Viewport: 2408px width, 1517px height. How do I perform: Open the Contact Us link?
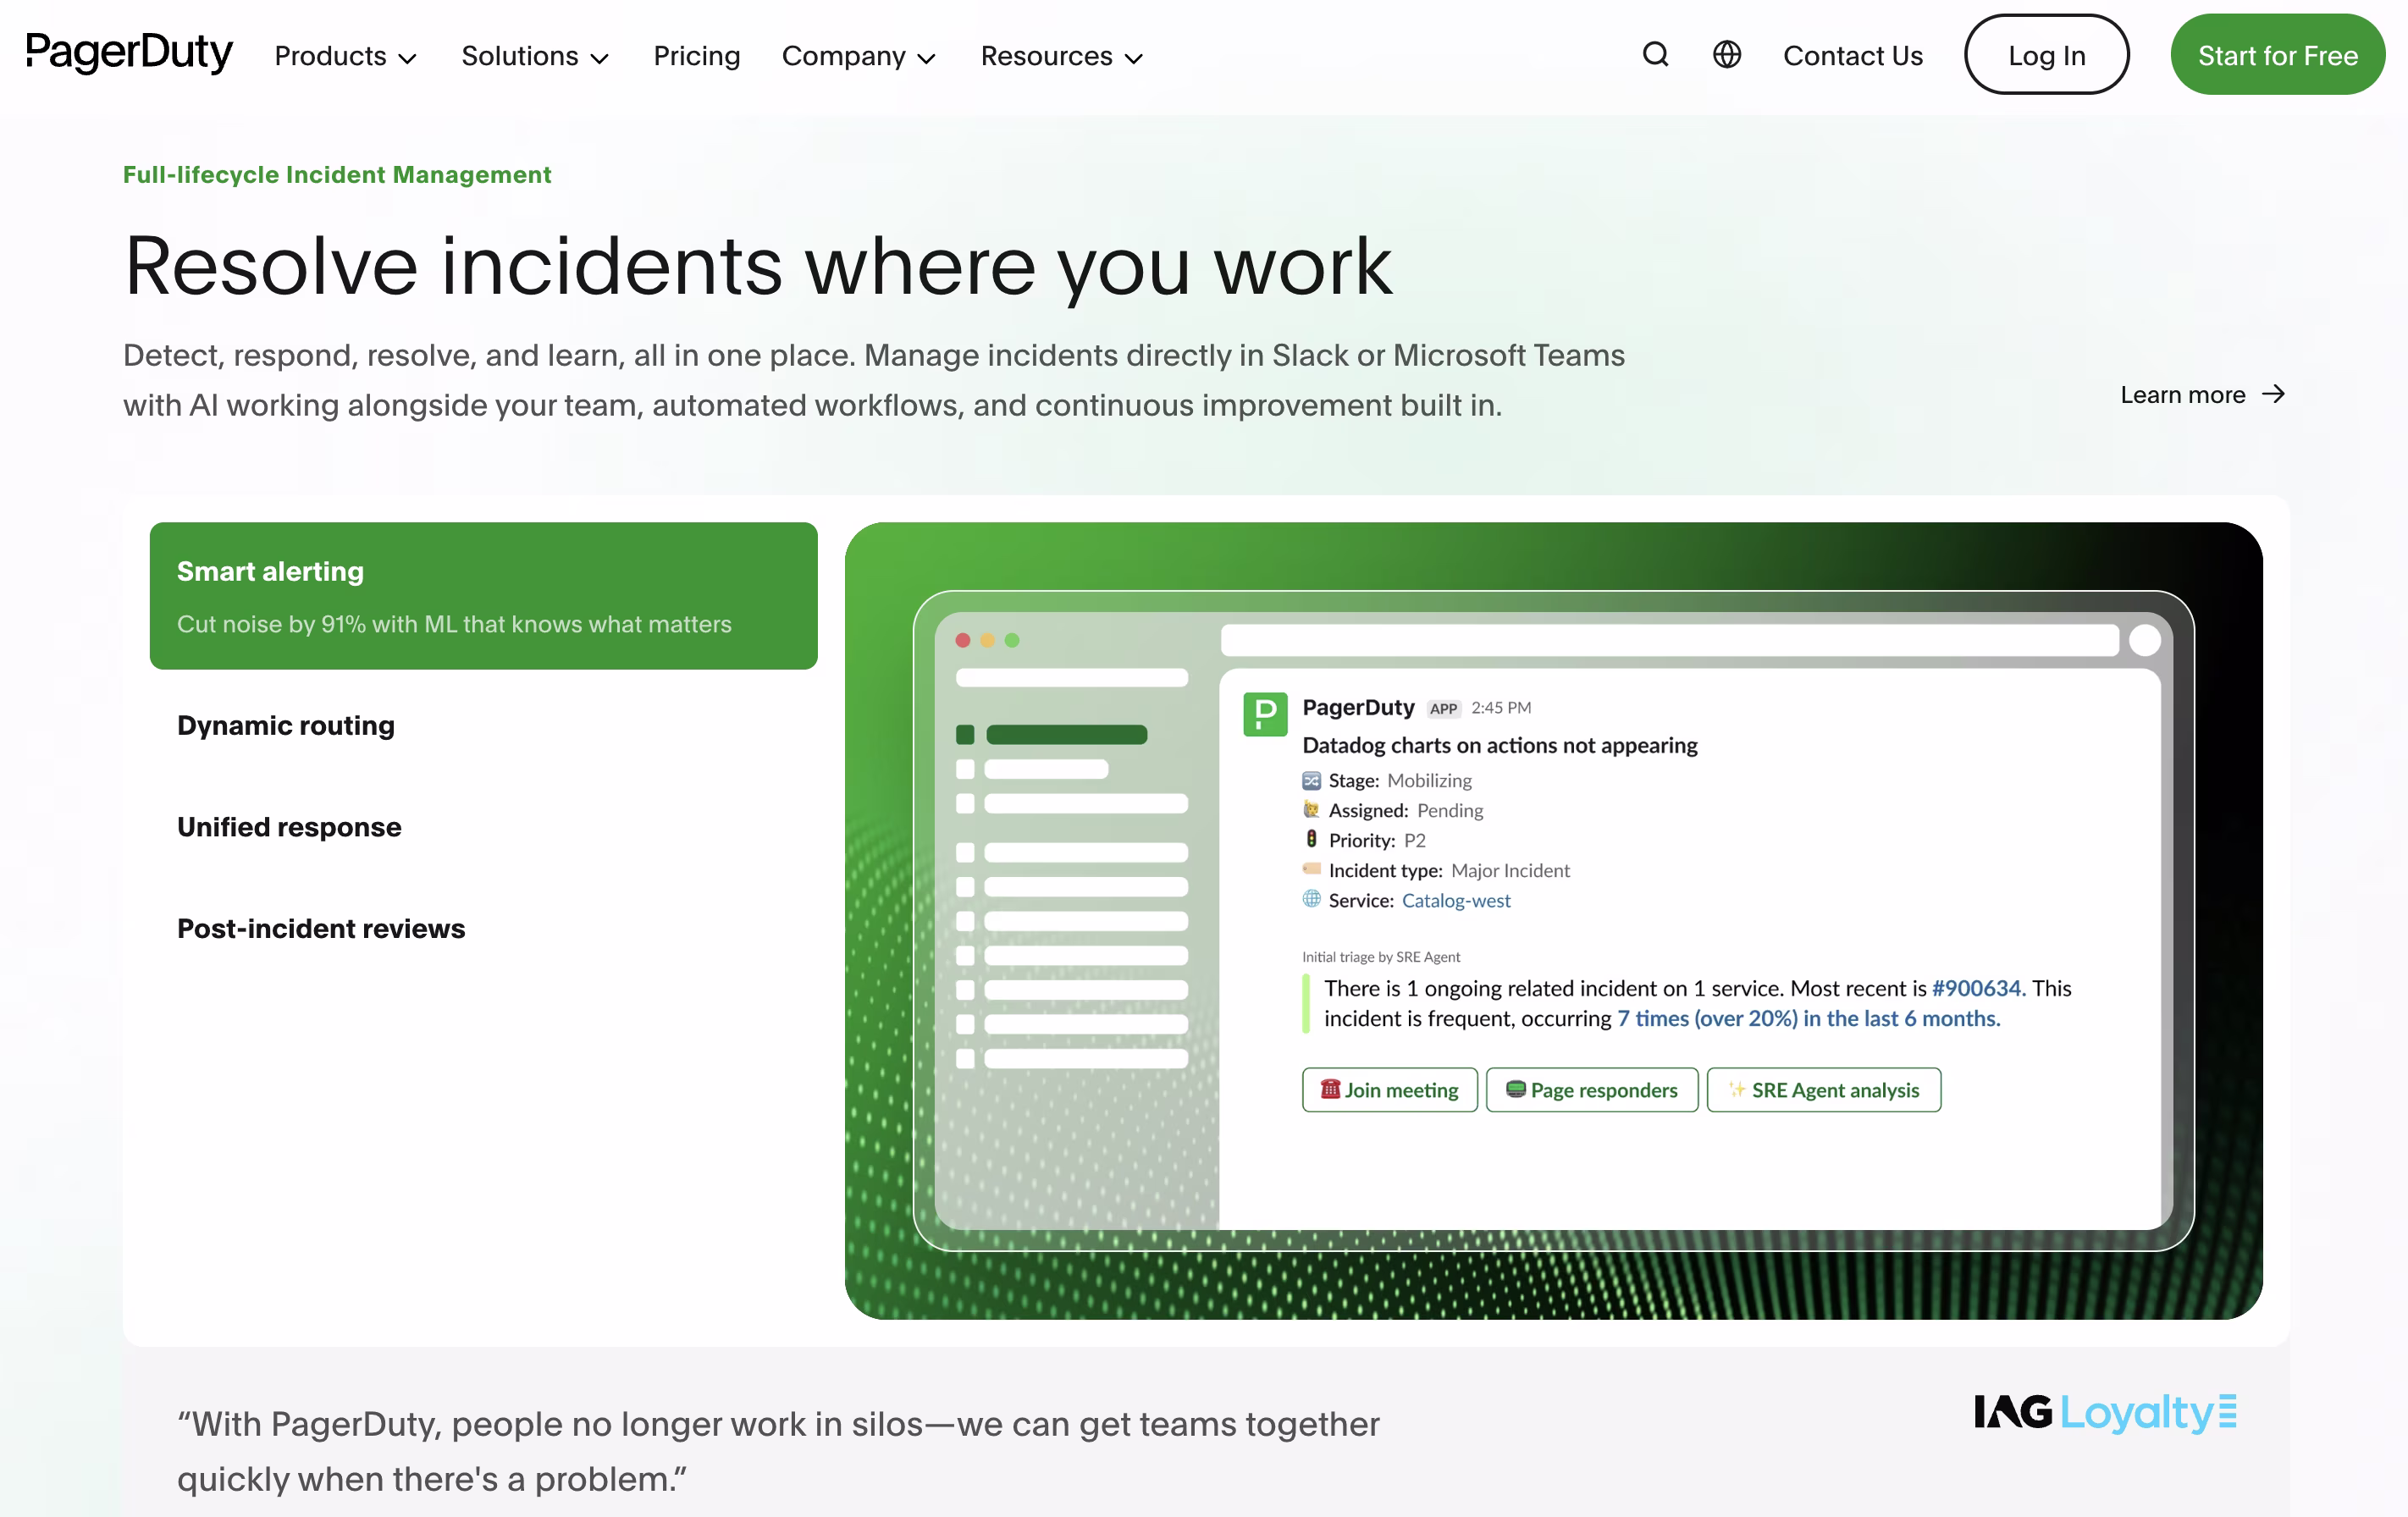[1852, 56]
